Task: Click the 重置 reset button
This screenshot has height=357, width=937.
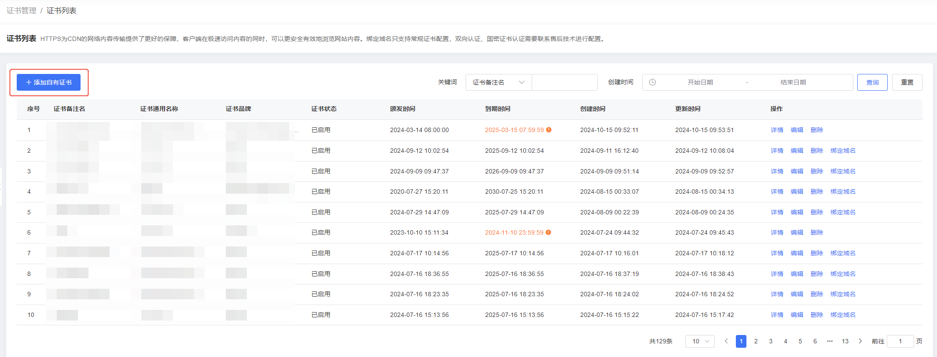Action: (x=907, y=82)
